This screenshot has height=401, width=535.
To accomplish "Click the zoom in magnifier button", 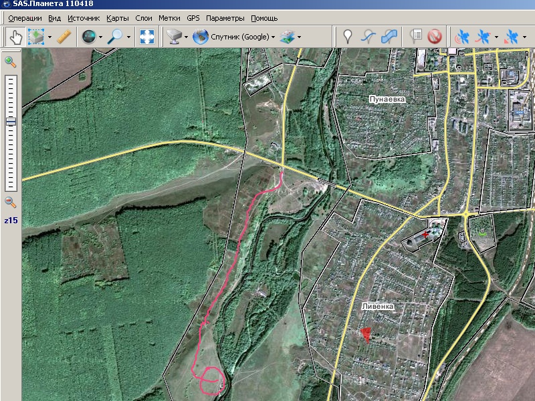I will (11, 62).
